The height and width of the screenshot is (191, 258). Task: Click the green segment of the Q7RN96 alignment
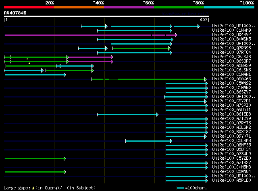click(x=141, y=48)
